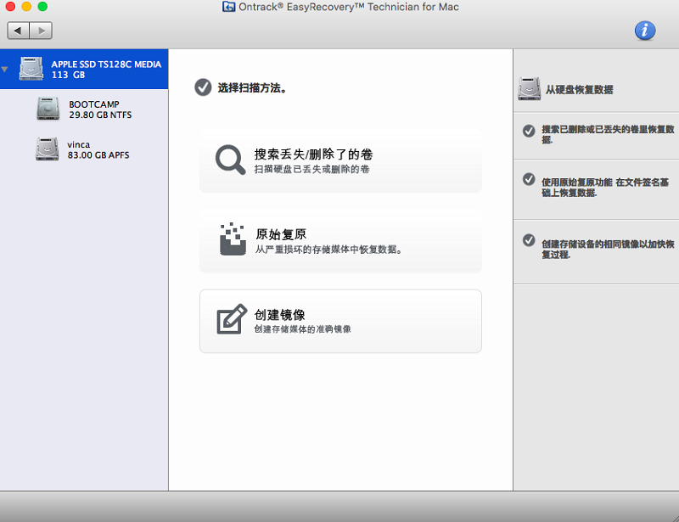Choose 创建镜像 option
The height and width of the screenshot is (522, 679).
(x=340, y=320)
